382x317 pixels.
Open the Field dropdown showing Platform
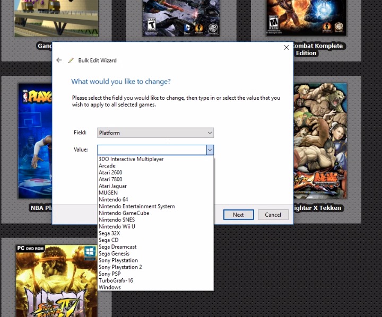(155, 133)
